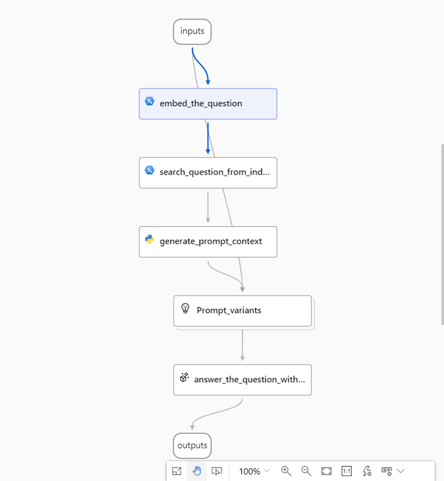Zoom out of the flow graph

click(306, 471)
